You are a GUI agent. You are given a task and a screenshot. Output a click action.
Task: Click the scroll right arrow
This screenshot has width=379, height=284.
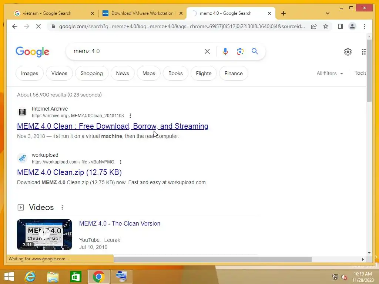click(x=363, y=259)
